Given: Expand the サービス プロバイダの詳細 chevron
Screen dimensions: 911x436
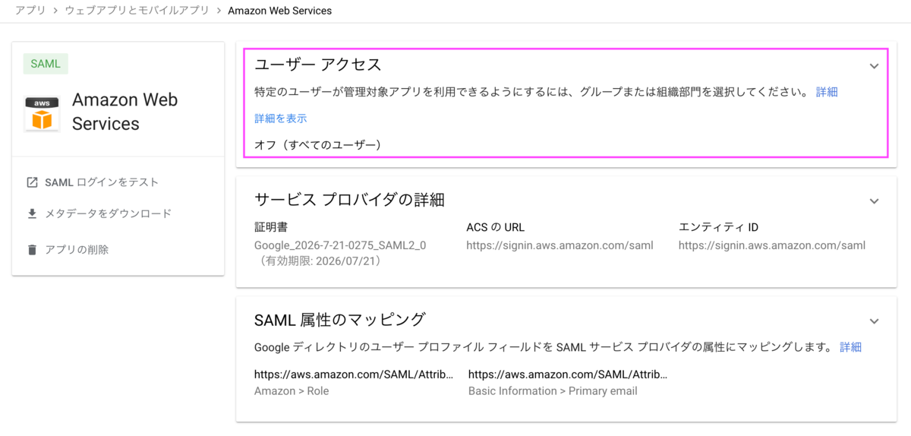Looking at the screenshot, I should pos(874,201).
